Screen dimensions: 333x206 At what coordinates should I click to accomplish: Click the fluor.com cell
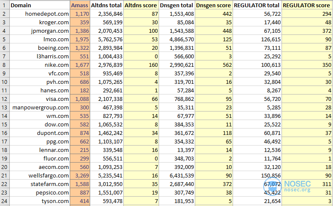click(x=40, y=158)
